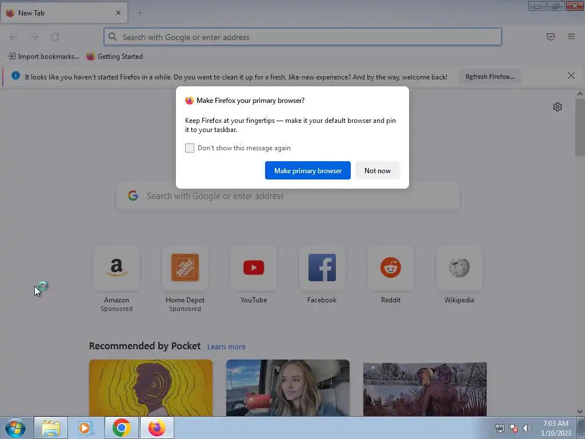The height and width of the screenshot is (439, 585).
Task: Open Pocket story with yellow head illustration
Action: click(151, 388)
